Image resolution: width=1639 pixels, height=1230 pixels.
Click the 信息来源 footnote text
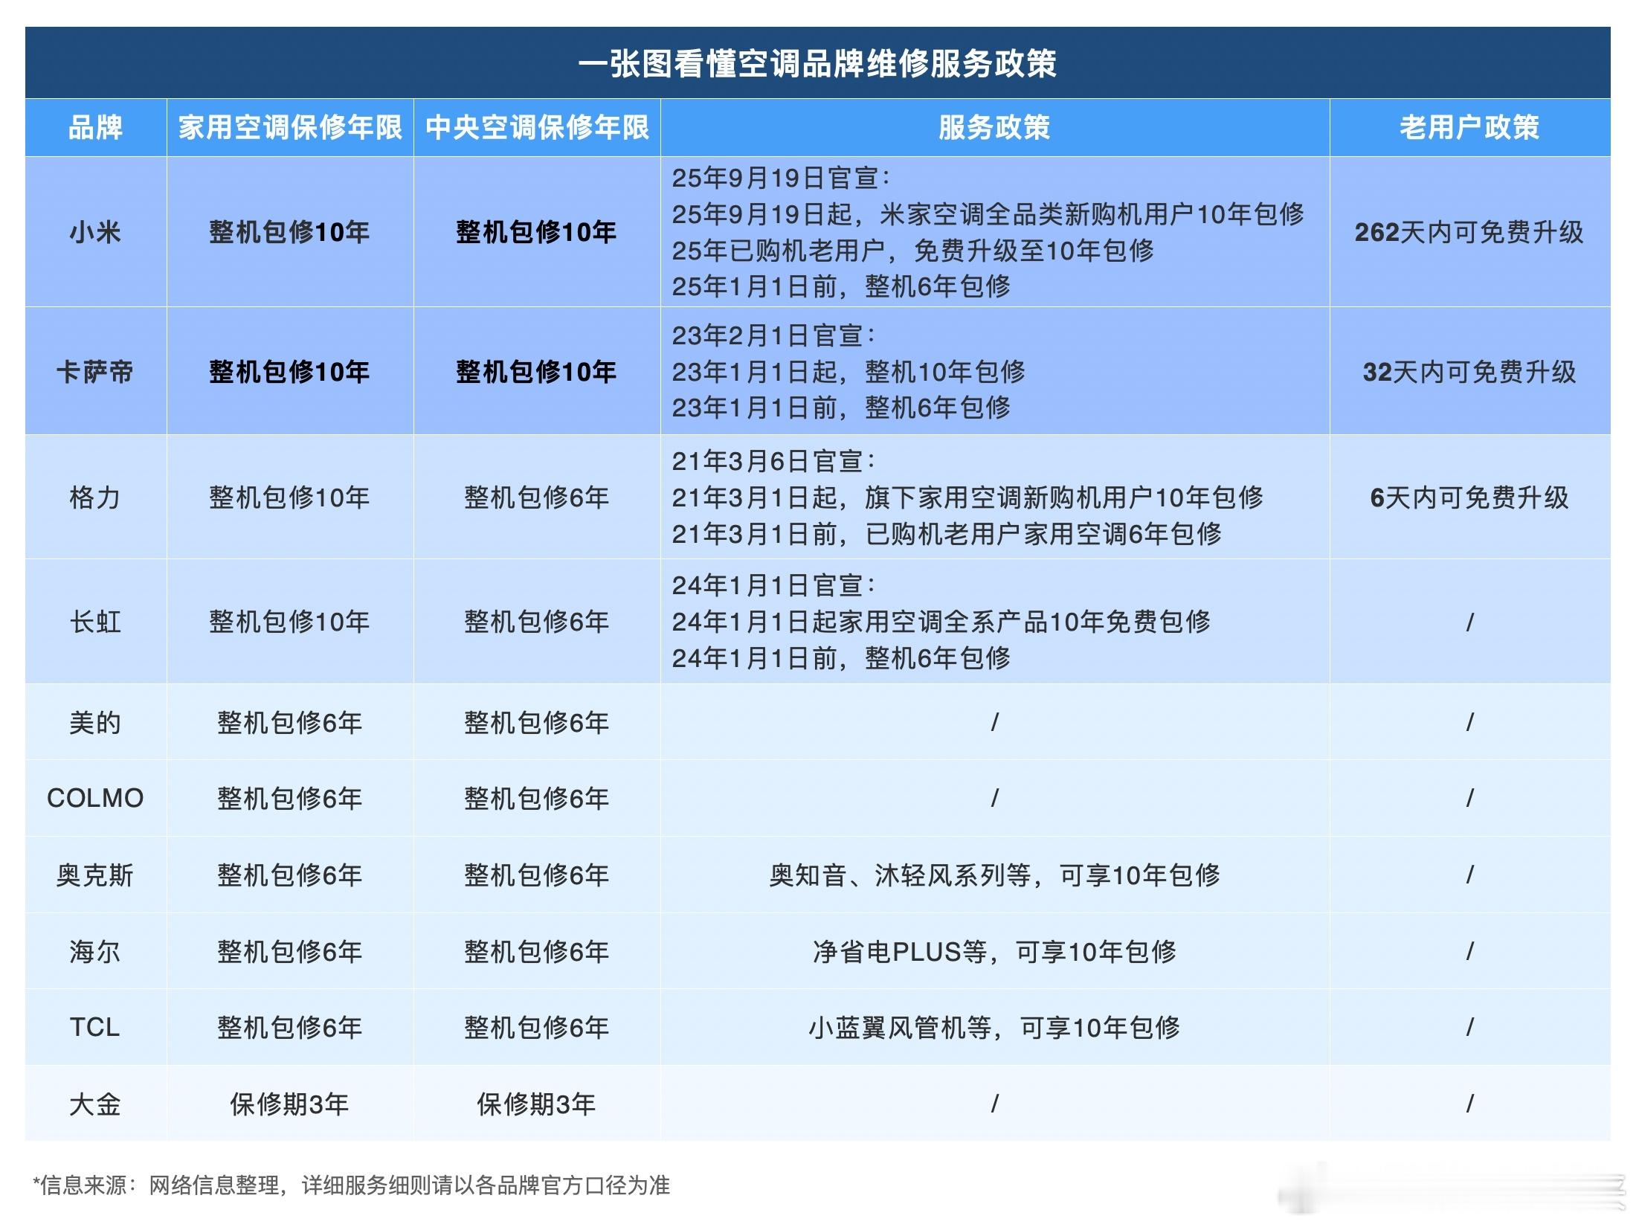[x=352, y=1185]
